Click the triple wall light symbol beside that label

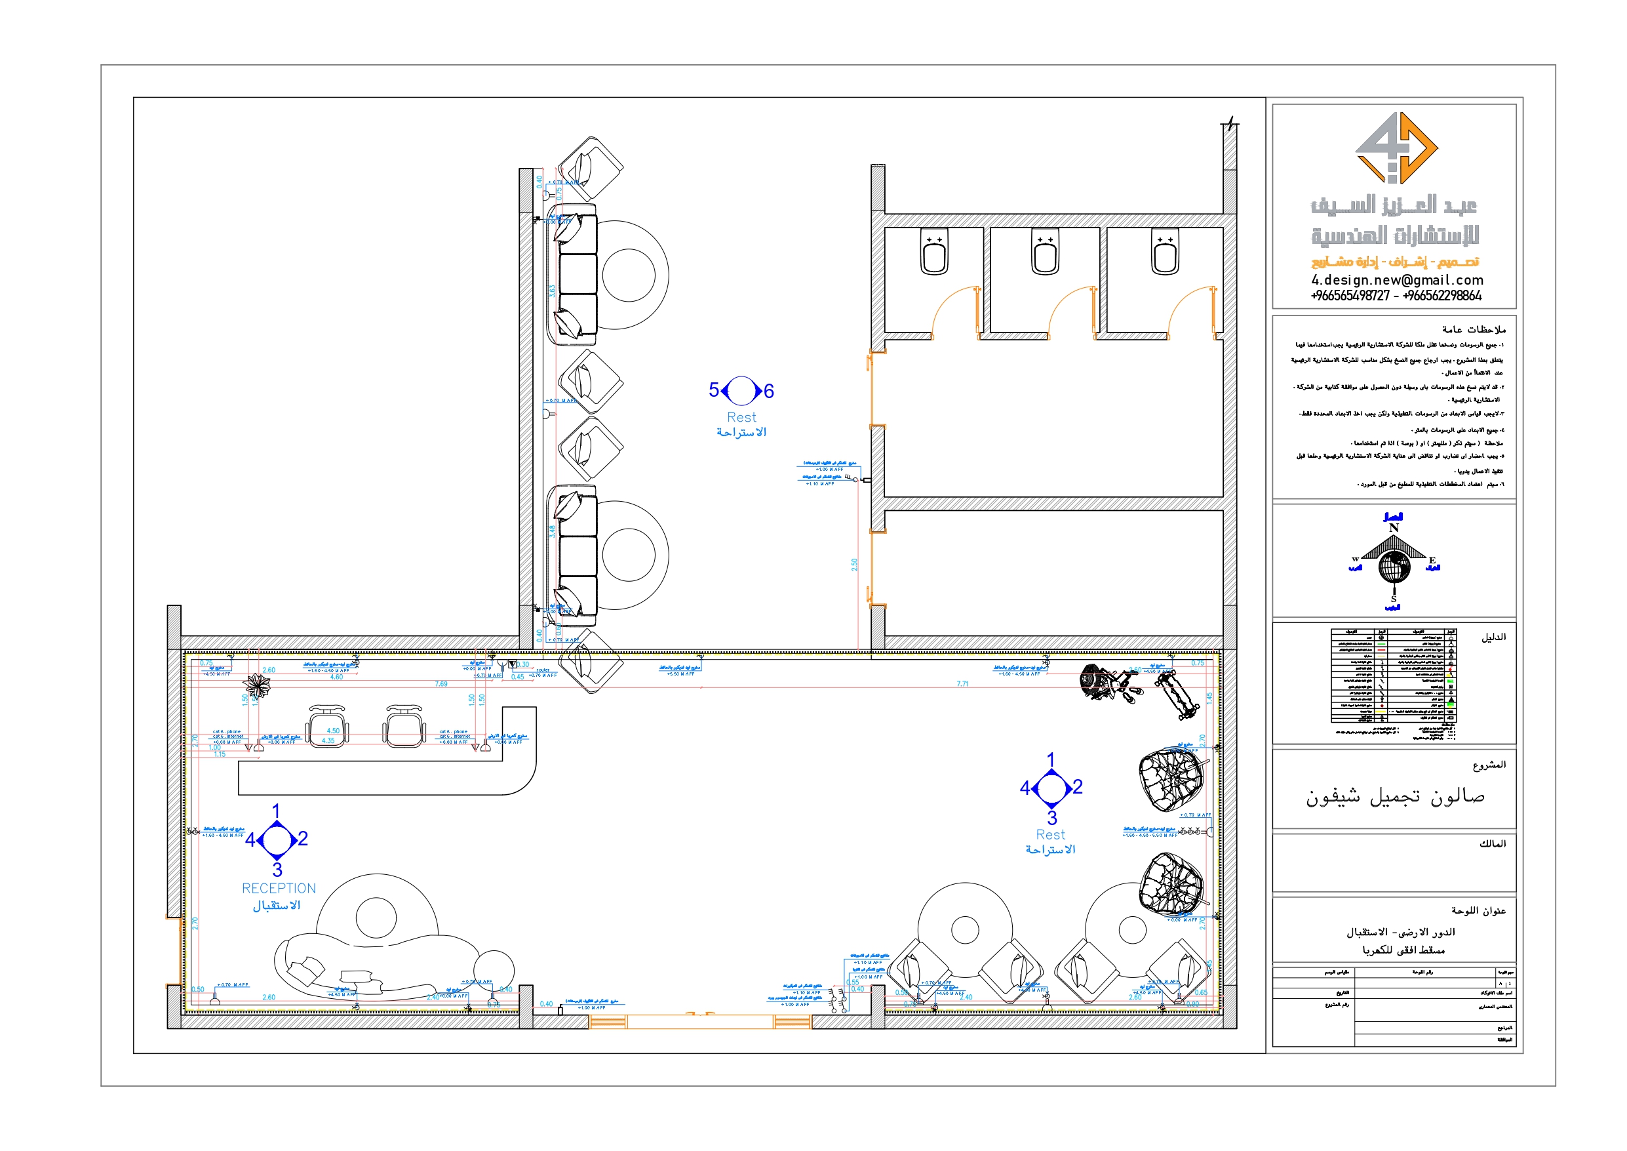[1190, 831]
